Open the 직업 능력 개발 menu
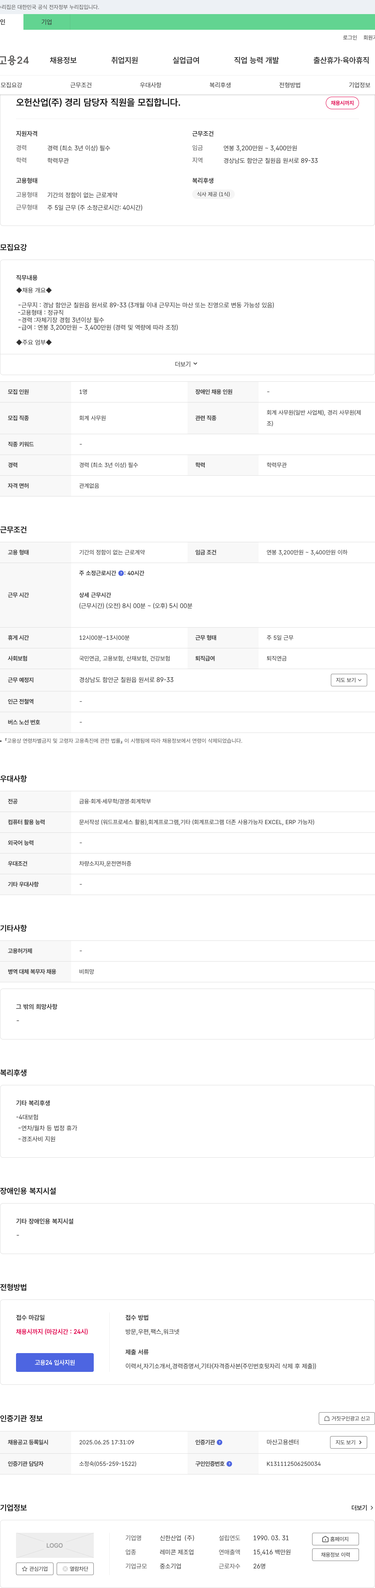375x1588 pixels. pos(256,60)
